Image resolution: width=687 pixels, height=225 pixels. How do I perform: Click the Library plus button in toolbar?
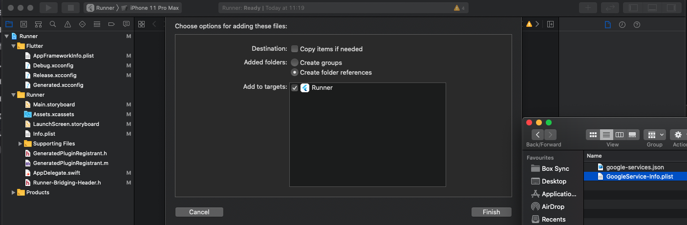588,8
